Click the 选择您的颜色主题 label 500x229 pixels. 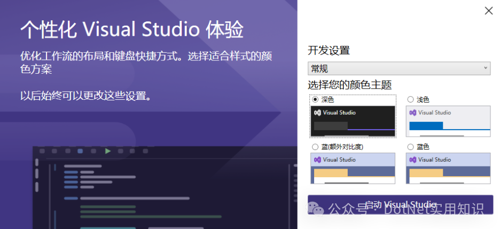coord(349,85)
